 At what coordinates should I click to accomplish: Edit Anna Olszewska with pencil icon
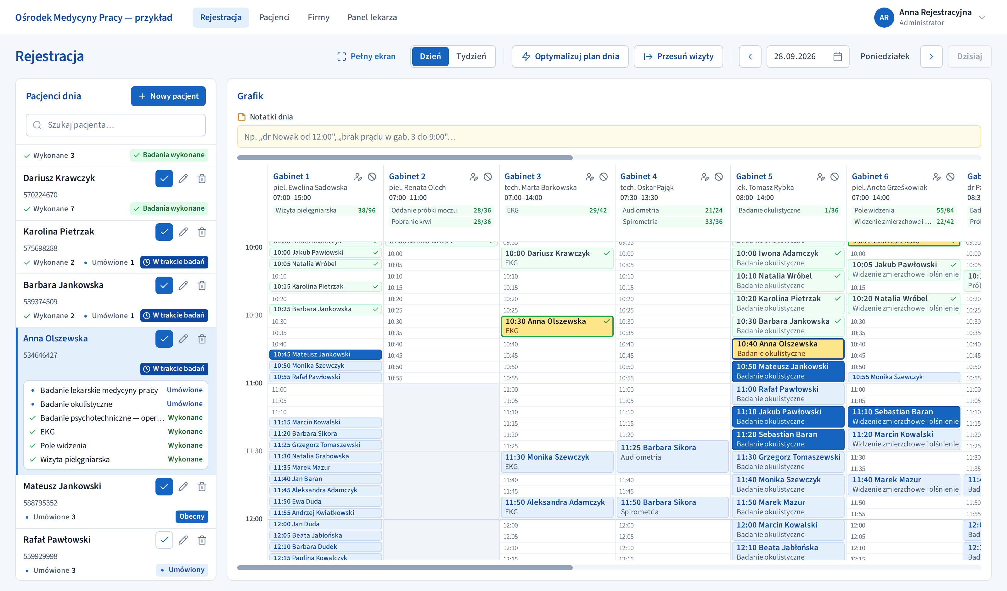(183, 339)
